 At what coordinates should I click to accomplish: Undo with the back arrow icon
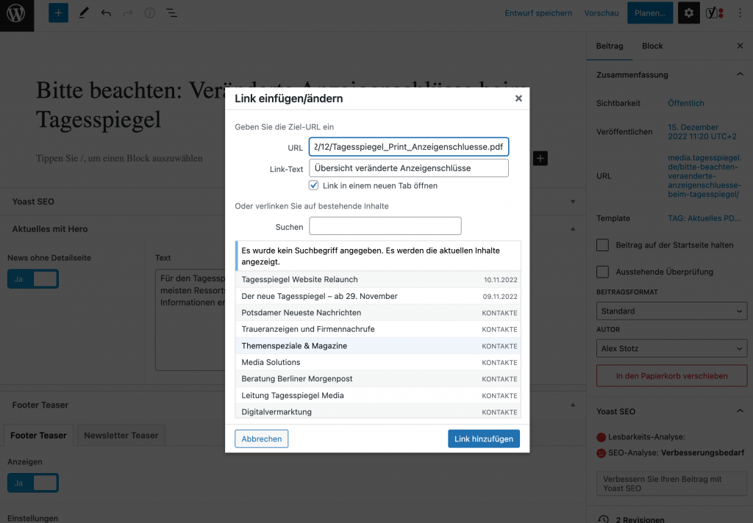(x=106, y=13)
